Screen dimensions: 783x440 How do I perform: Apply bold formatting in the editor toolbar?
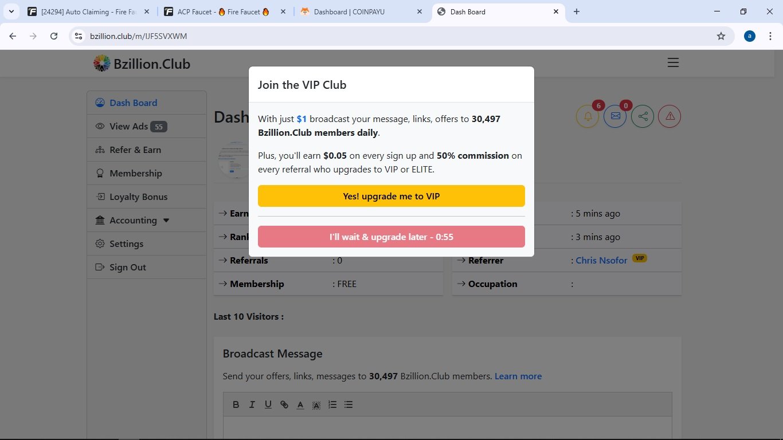click(x=236, y=404)
